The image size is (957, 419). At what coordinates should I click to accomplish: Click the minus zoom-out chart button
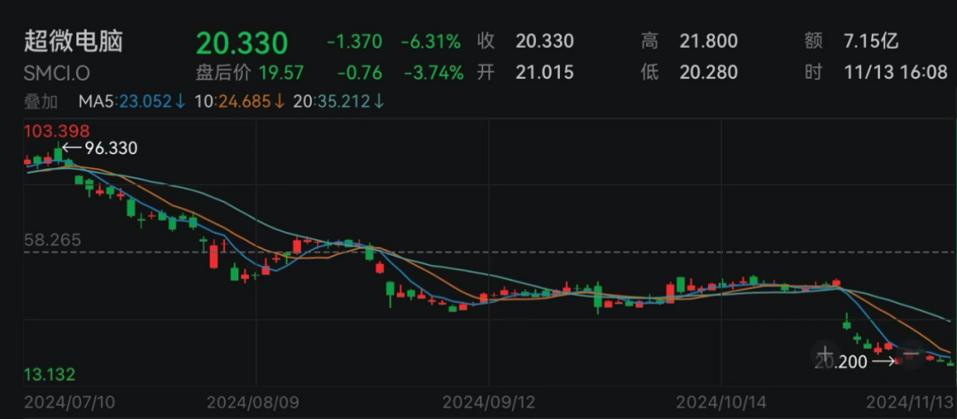pos(912,353)
